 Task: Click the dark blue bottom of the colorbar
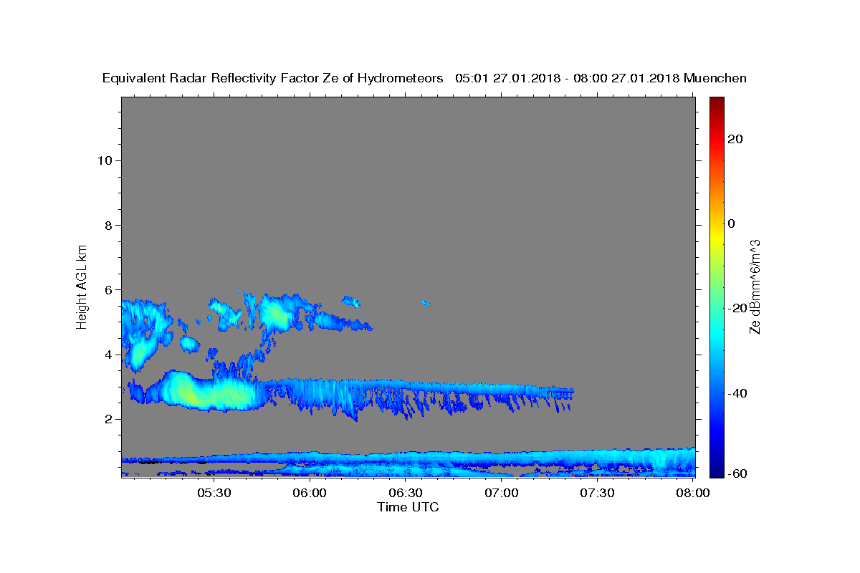click(x=717, y=472)
